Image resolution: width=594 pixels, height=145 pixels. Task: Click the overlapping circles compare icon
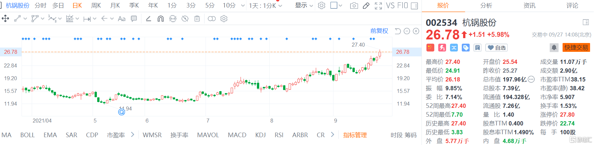(212, 19)
